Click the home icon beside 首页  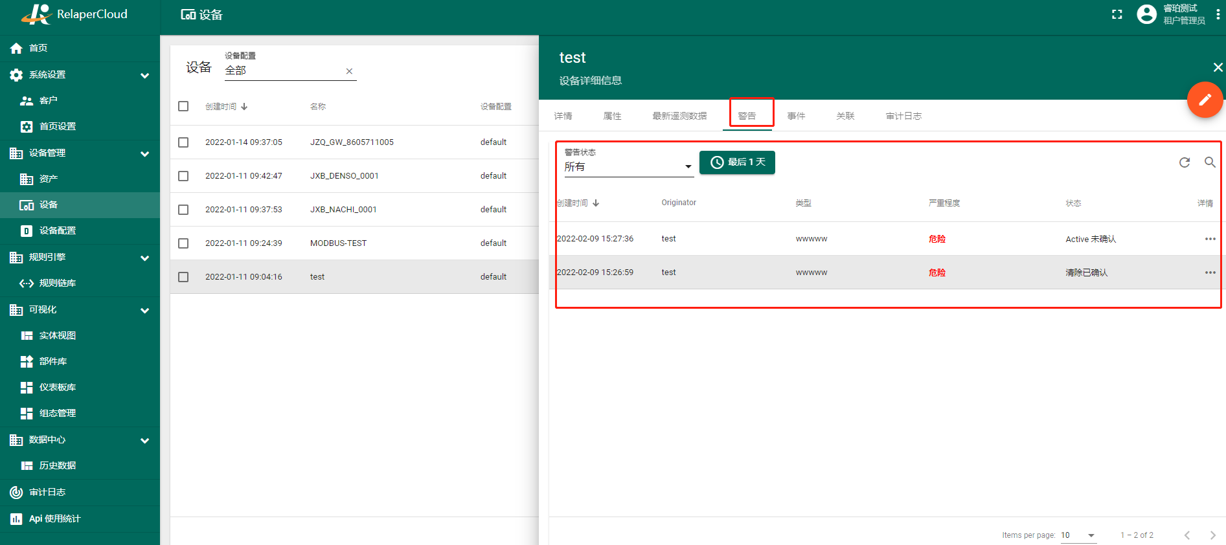click(x=16, y=48)
